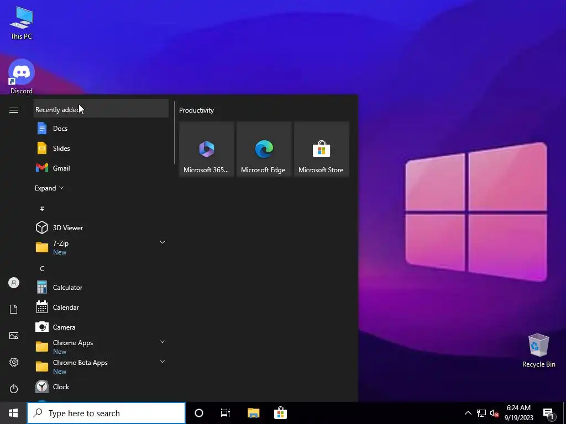Click the muted volume icon in tray
Viewport: 566px width, 424px height.
click(494, 413)
